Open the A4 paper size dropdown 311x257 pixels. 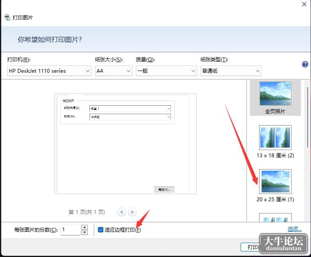(114, 71)
